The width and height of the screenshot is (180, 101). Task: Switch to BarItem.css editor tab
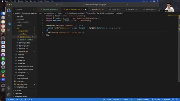click(x=132, y=9)
